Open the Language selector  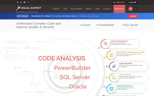tap(132, 2)
